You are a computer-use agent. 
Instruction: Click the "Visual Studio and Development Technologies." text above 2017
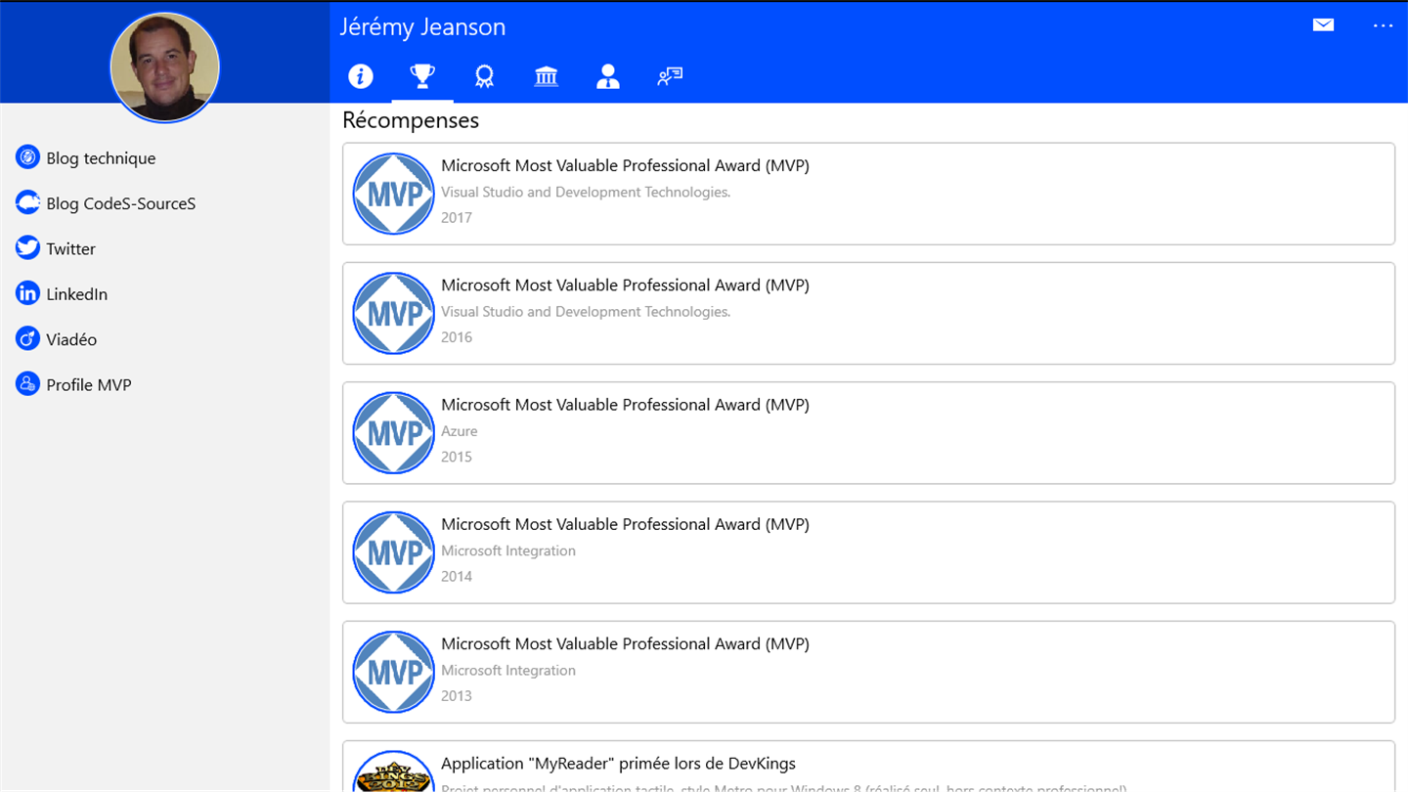586,192
